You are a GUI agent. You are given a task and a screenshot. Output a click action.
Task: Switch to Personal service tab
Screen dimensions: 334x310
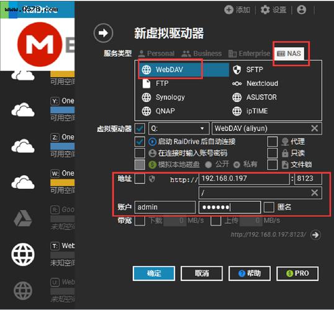tap(156, 53)
